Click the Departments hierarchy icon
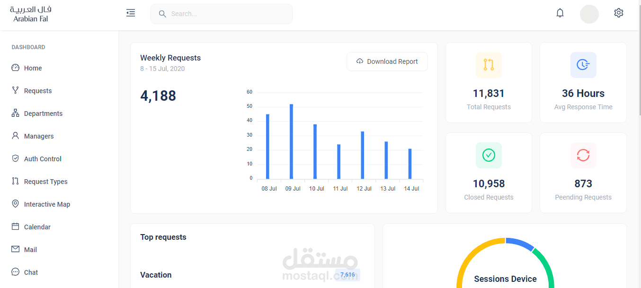This screenshot has height=288, width=641. click(x=16, y=113)
